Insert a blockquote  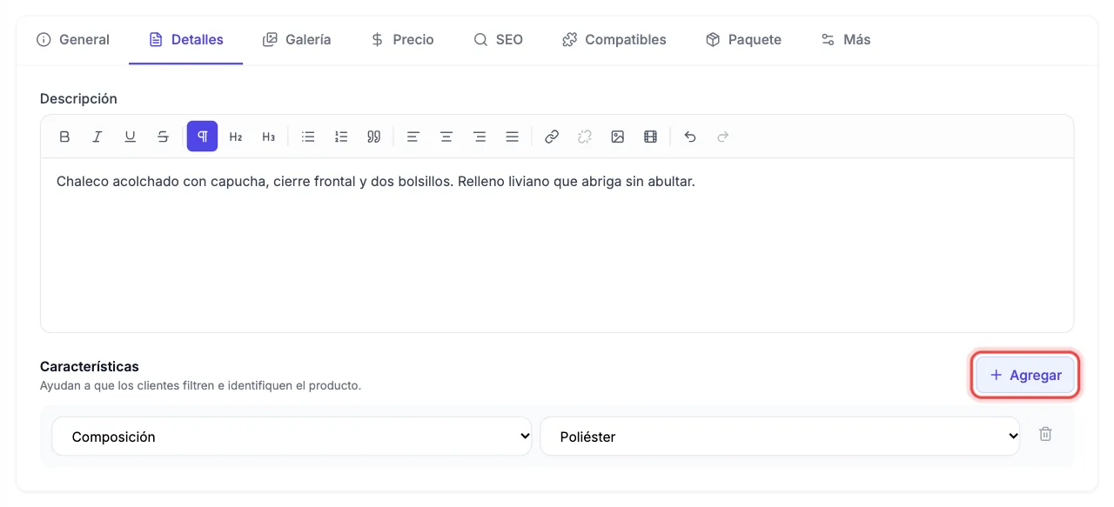374,137
